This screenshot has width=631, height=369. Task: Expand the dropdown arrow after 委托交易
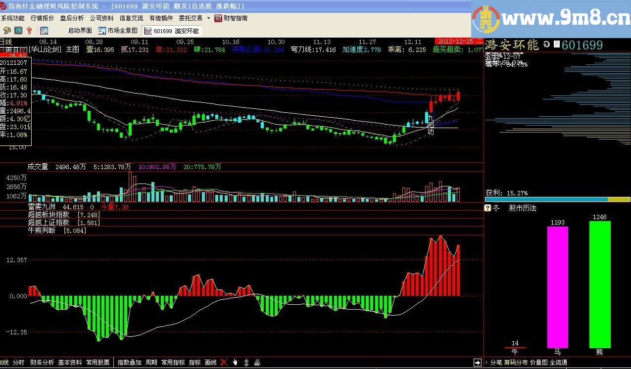(x=208, y=18)
